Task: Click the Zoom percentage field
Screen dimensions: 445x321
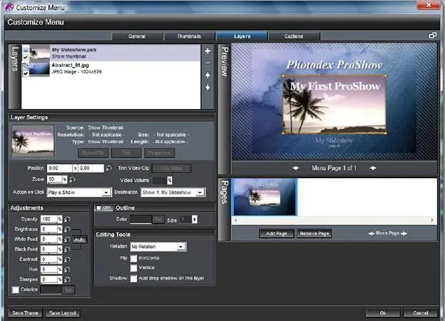Action: [x=55, y=179]
